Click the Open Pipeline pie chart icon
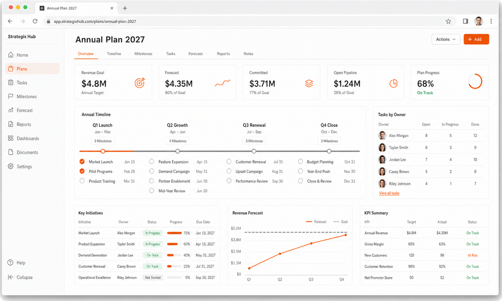The image size is (502, 301). point(394,83)
